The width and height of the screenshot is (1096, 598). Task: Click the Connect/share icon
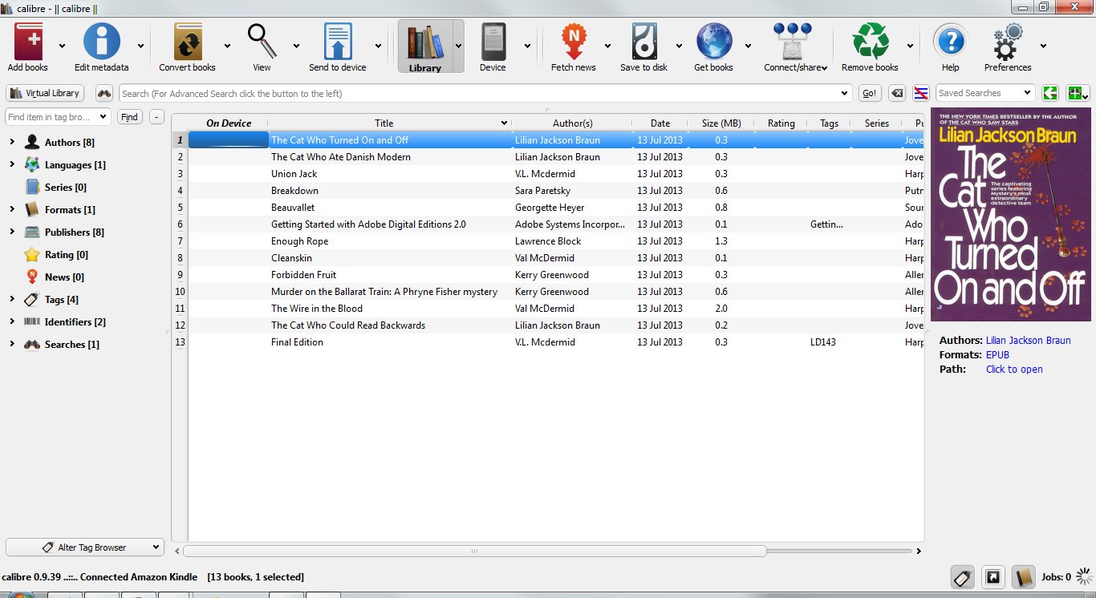792,42
